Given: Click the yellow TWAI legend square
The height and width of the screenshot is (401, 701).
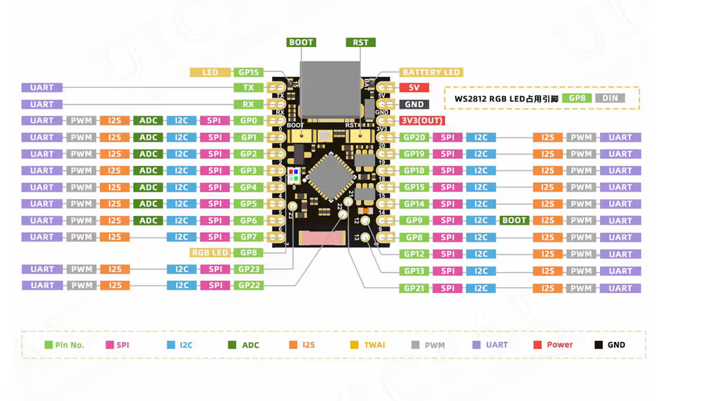Looking at the screenshot, I should click(354, 345).
